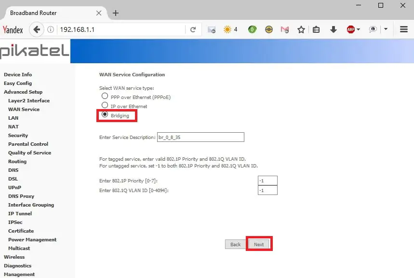Open Security settings link
Screen dimensions: 414x278
pos(18,136)
